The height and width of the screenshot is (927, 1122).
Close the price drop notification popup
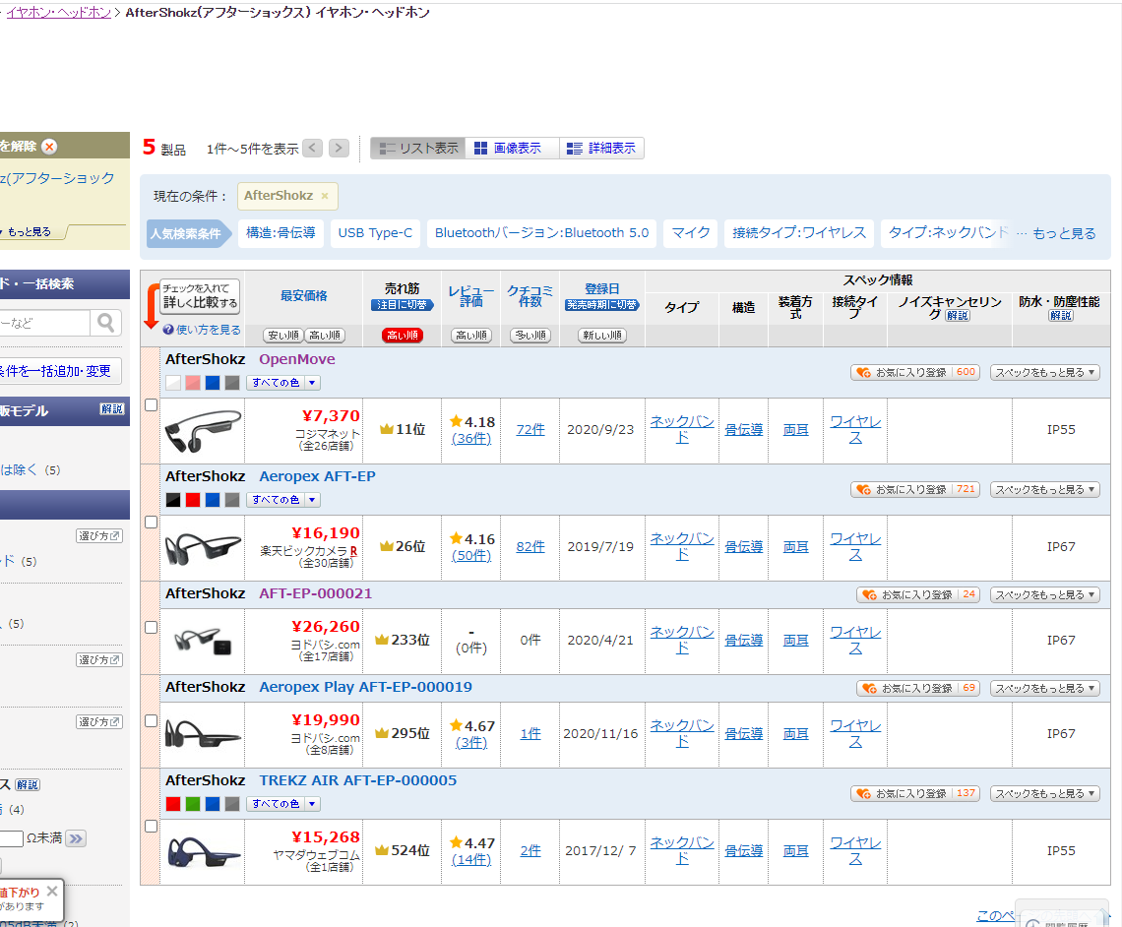pos(52,892)
